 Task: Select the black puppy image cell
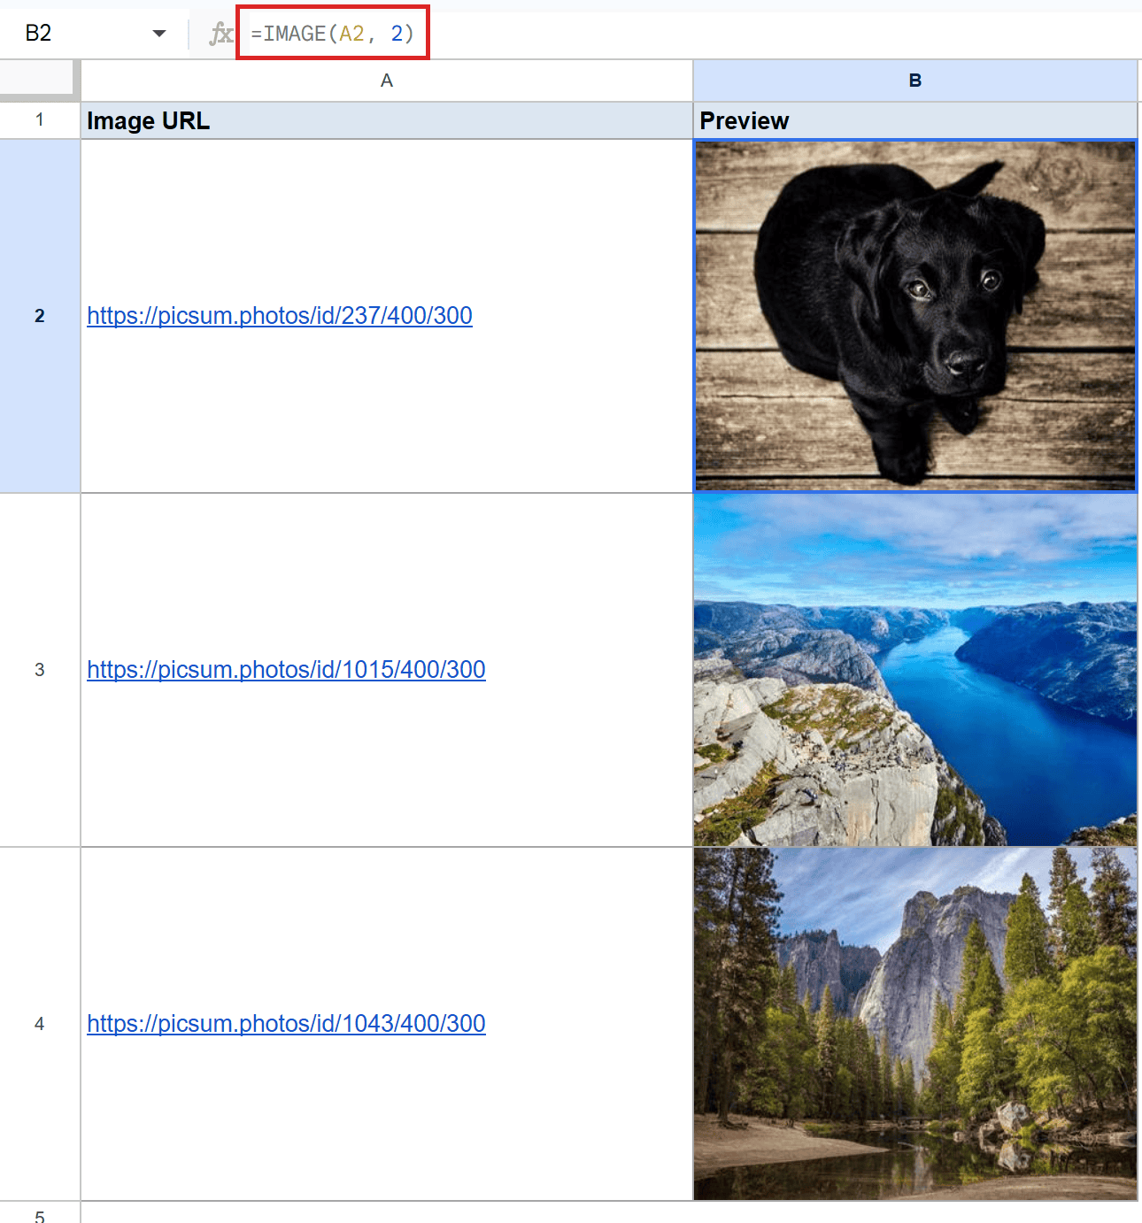tap(915, 316)
